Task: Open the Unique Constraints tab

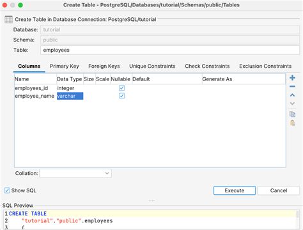Action: (152, 66)
